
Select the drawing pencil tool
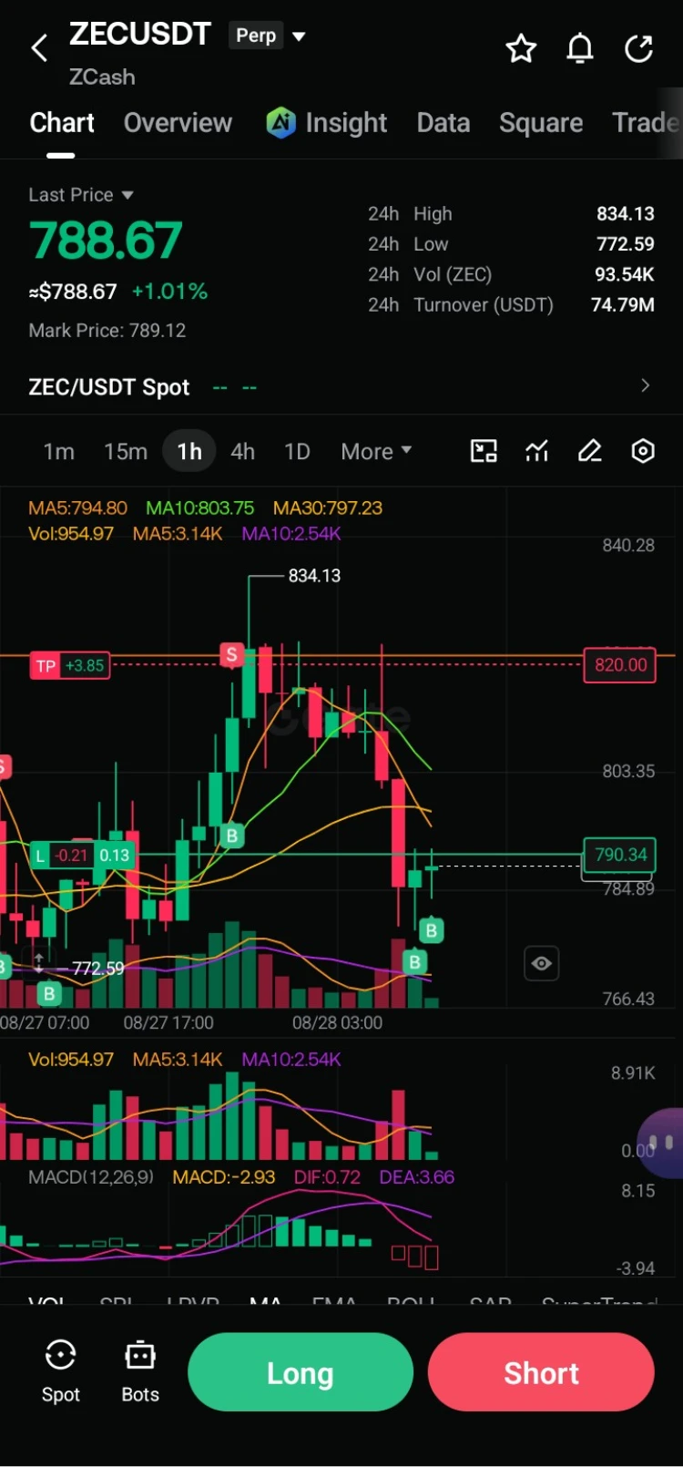point(590,451)
